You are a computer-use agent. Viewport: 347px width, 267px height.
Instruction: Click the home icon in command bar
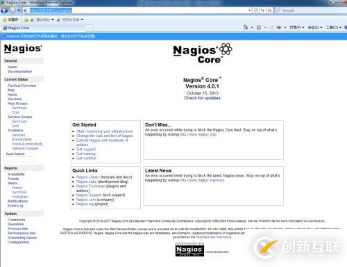pyautogui.click(x=246, y=27)
